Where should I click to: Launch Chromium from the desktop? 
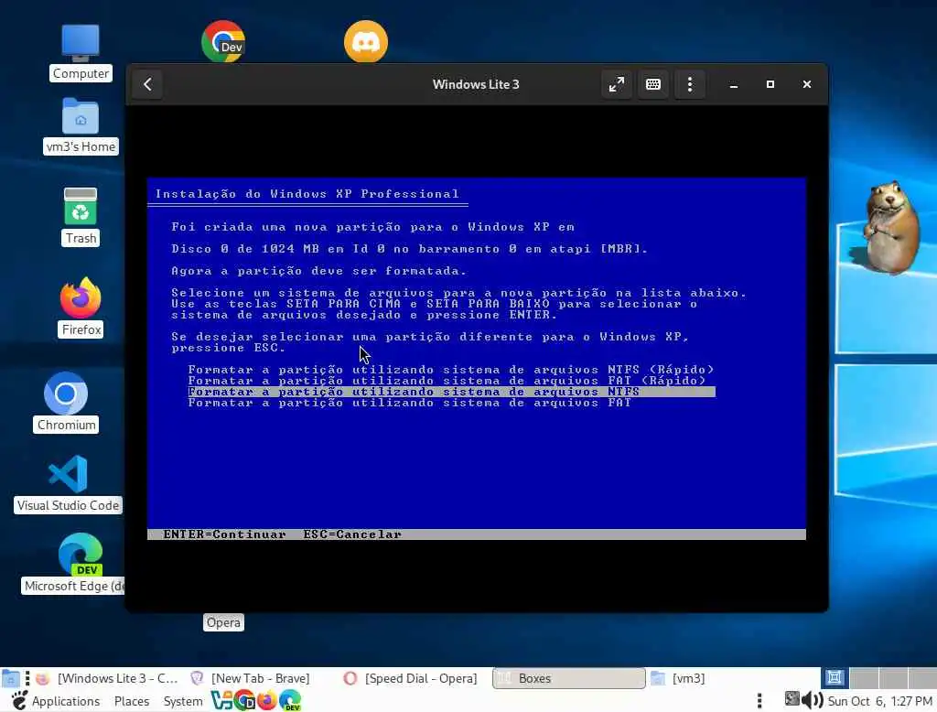tap(66, 402)
